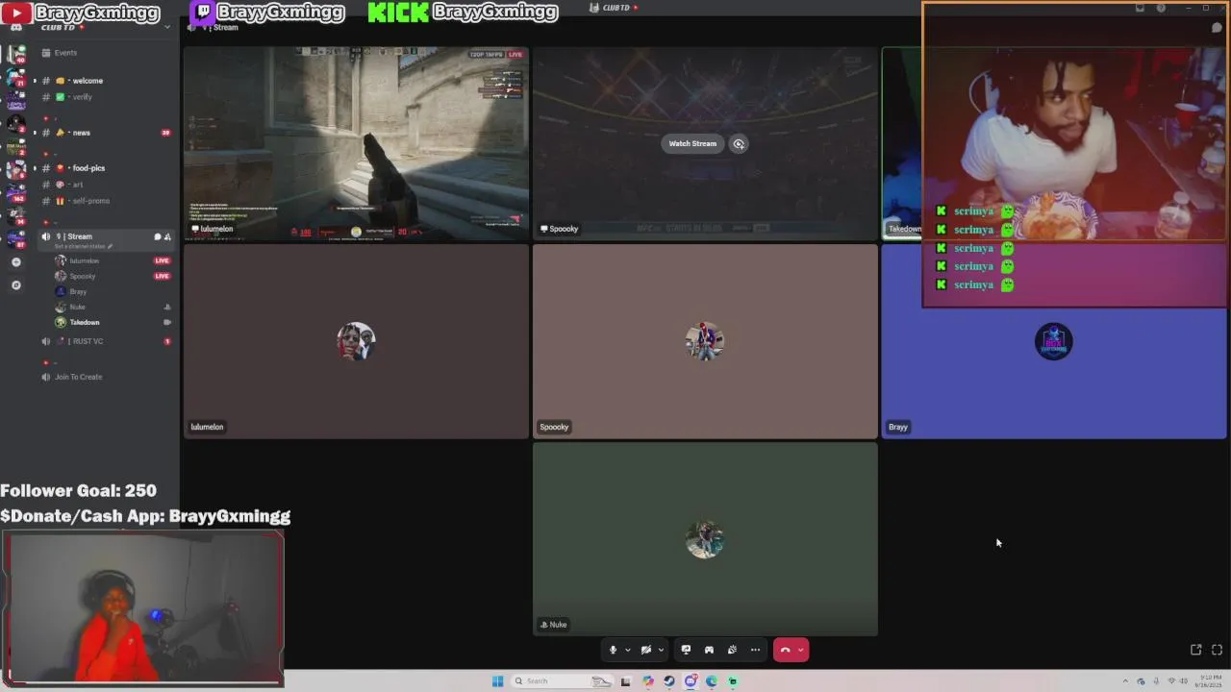Expand the welcome channel arrow

point(35,81)
